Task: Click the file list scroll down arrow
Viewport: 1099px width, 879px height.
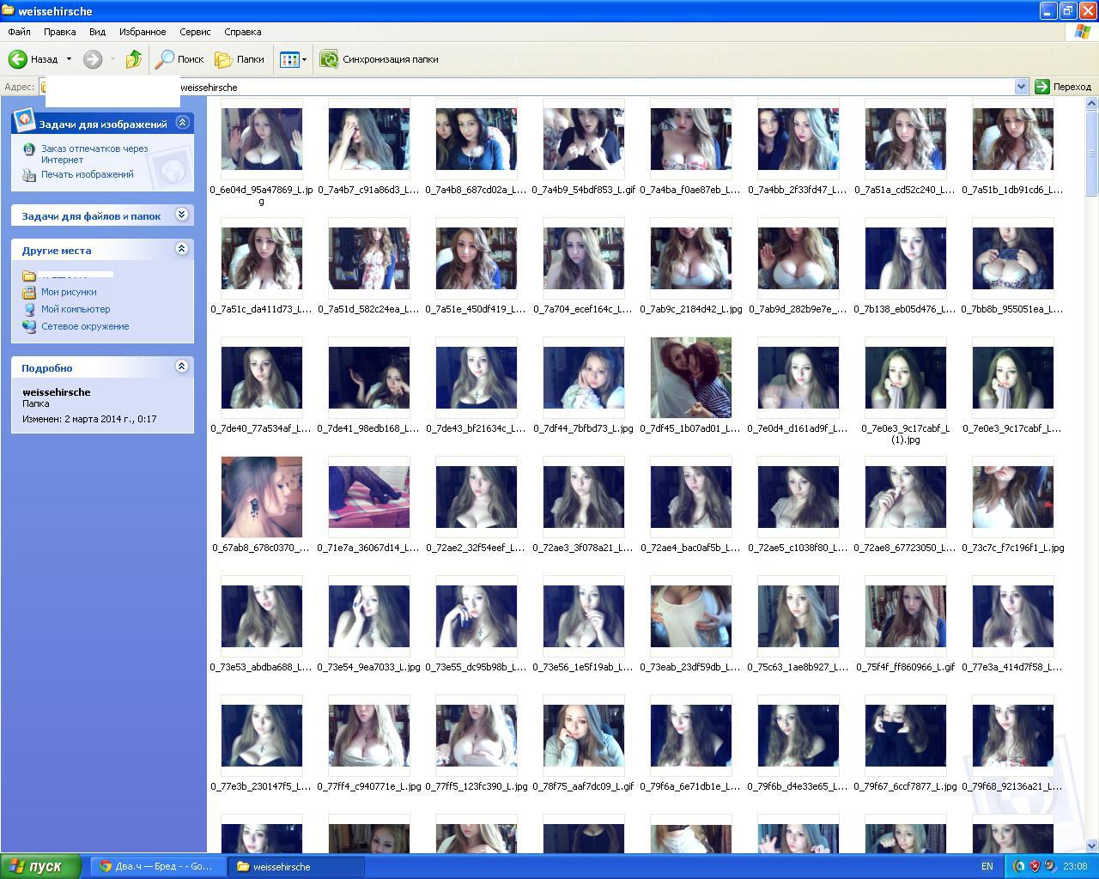Action: pyautogui.click(x=1092, y=846)
